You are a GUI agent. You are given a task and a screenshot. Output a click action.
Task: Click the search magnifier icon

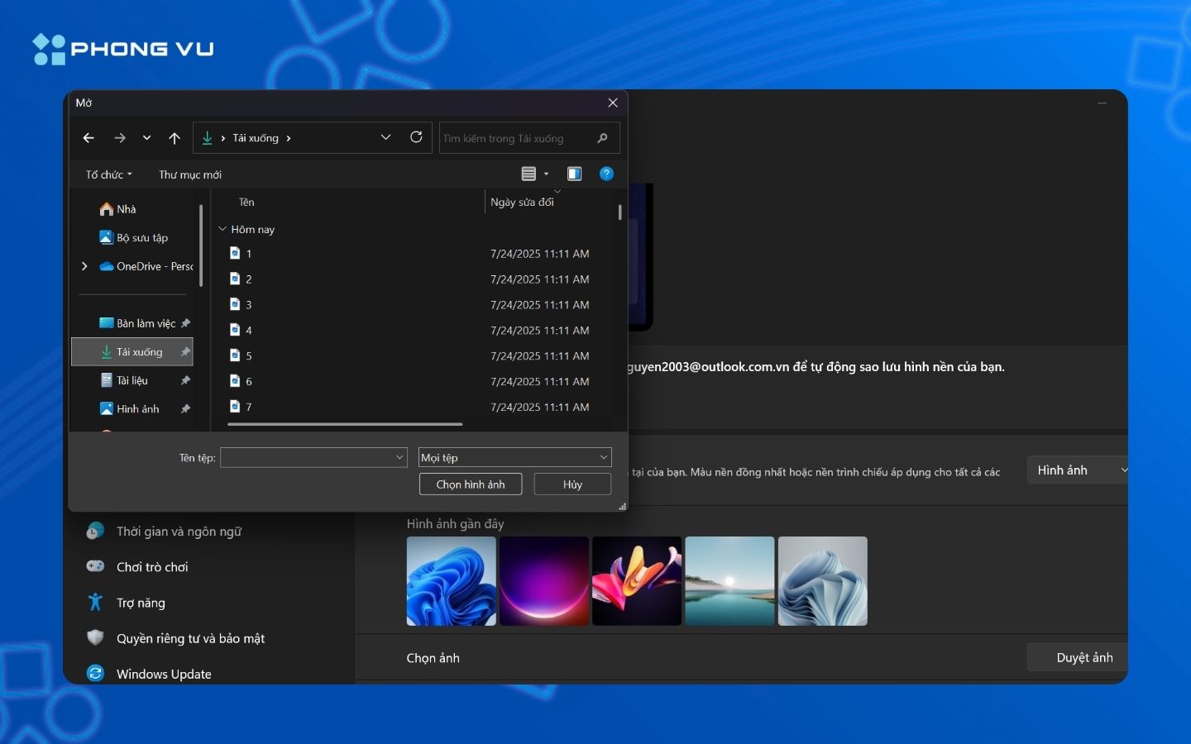tap(602, 138)
